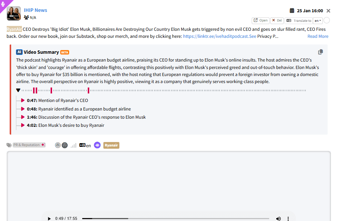Screen dimensions: 338x221
Task: Click the Video Summary heading
Action: pos(41,52)
